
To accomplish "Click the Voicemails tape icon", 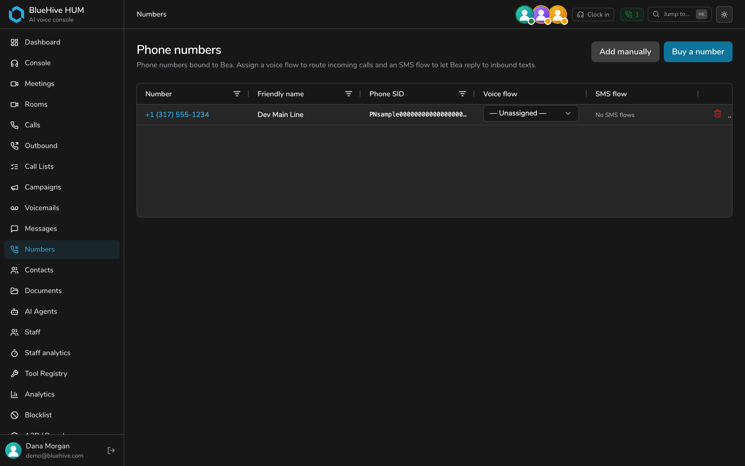I will 14,208.
